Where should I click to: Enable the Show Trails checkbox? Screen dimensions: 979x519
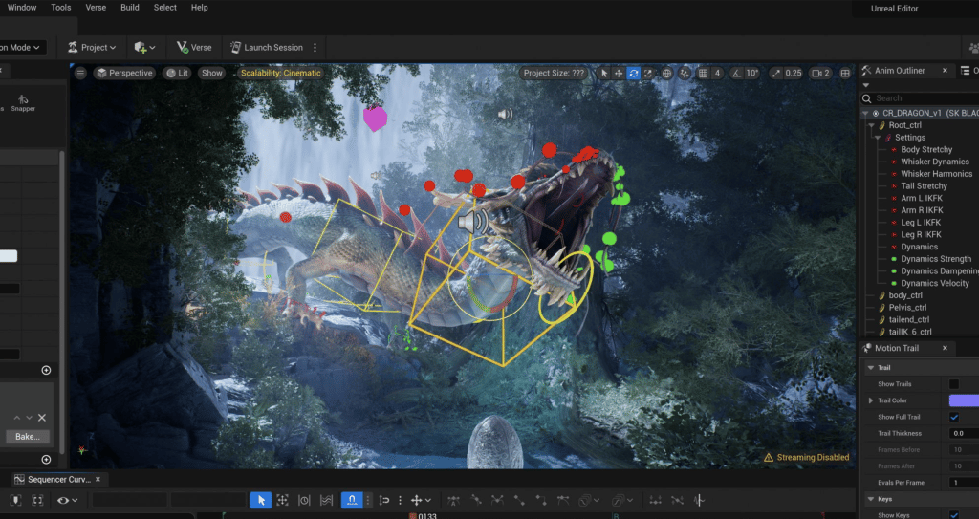point(954,384)
